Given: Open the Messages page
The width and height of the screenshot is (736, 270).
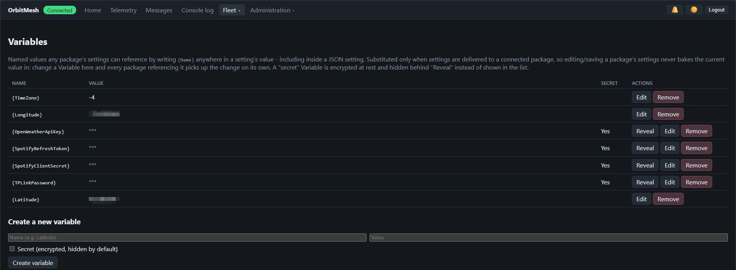Looking at the screenshot, I should [x=159, y=10].
